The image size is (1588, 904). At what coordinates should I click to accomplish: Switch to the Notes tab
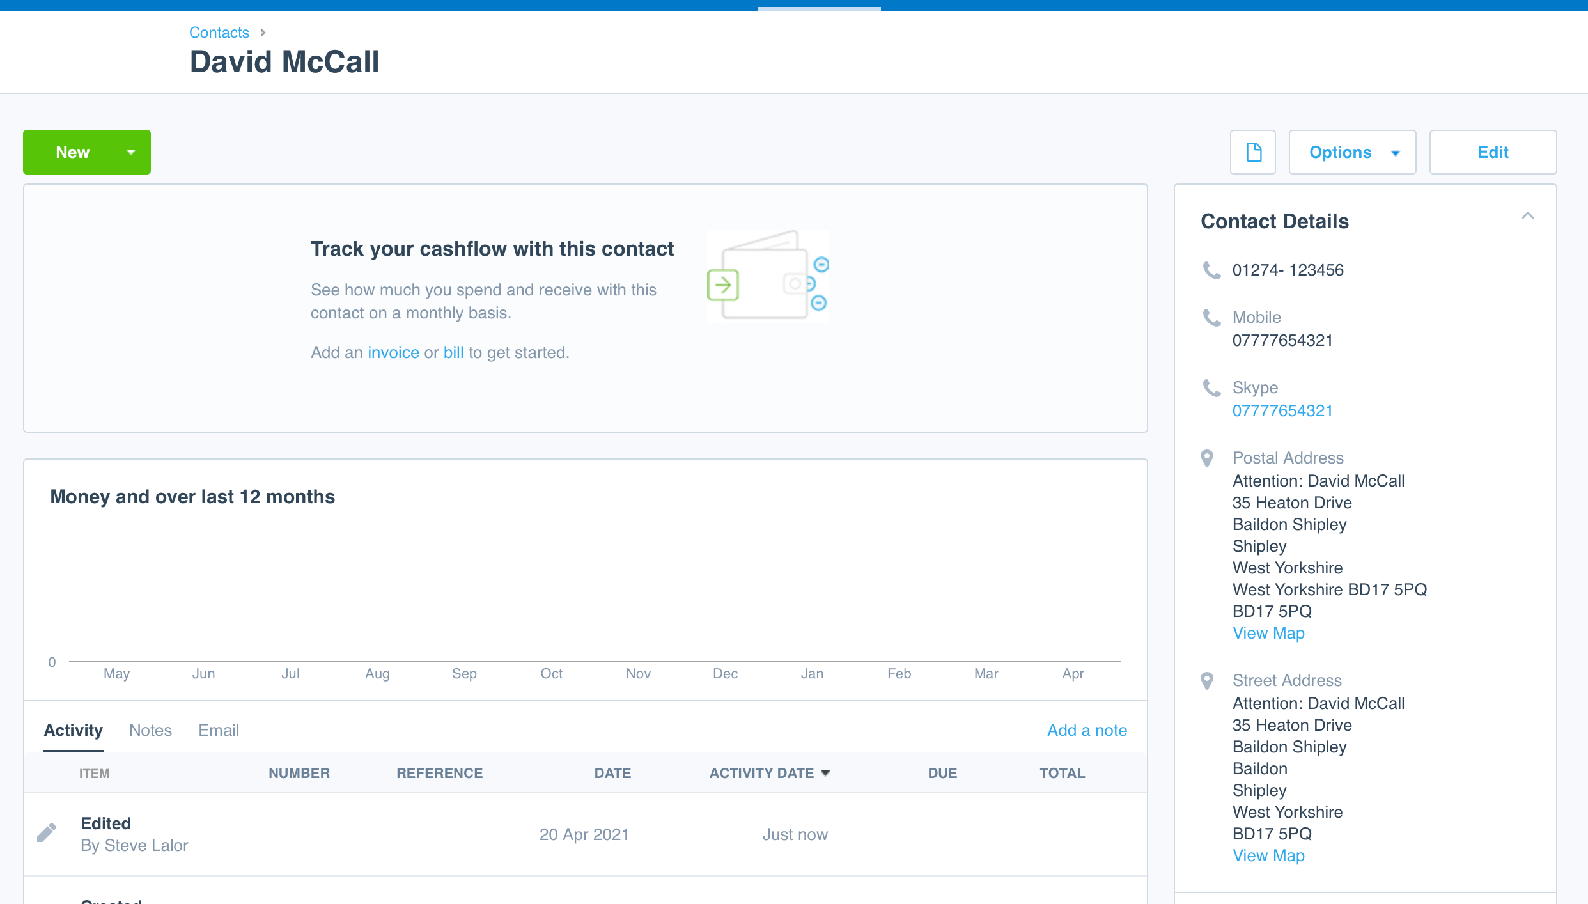pos(150,730)
